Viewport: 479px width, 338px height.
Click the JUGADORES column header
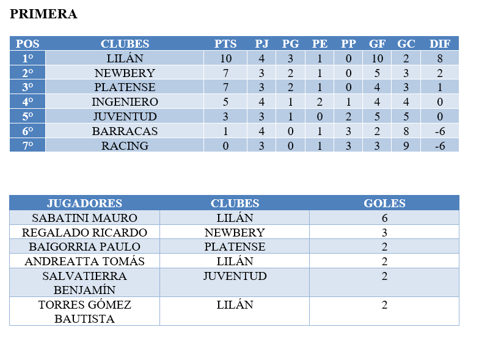click(84, 203)
